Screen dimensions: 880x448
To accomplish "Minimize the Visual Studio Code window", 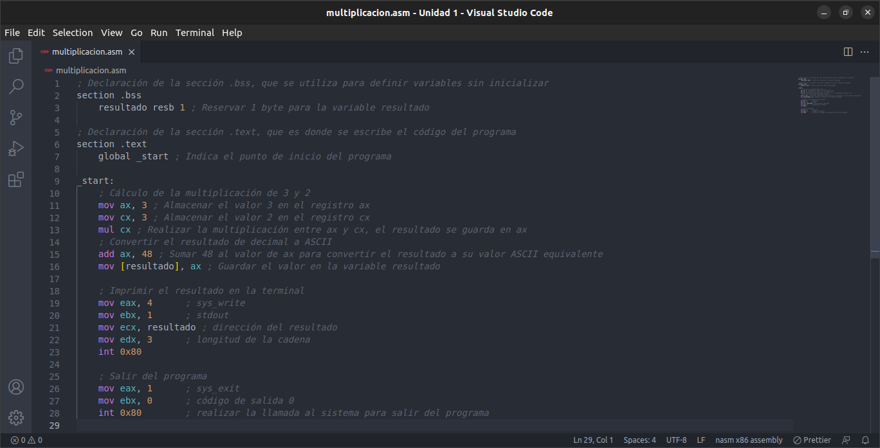I will [824, 12].
